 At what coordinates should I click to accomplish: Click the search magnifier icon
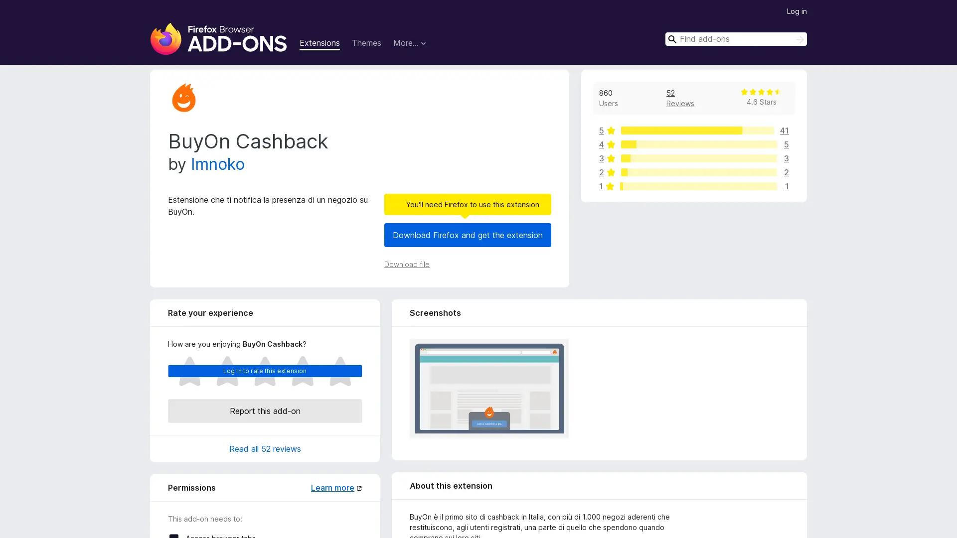672,39
